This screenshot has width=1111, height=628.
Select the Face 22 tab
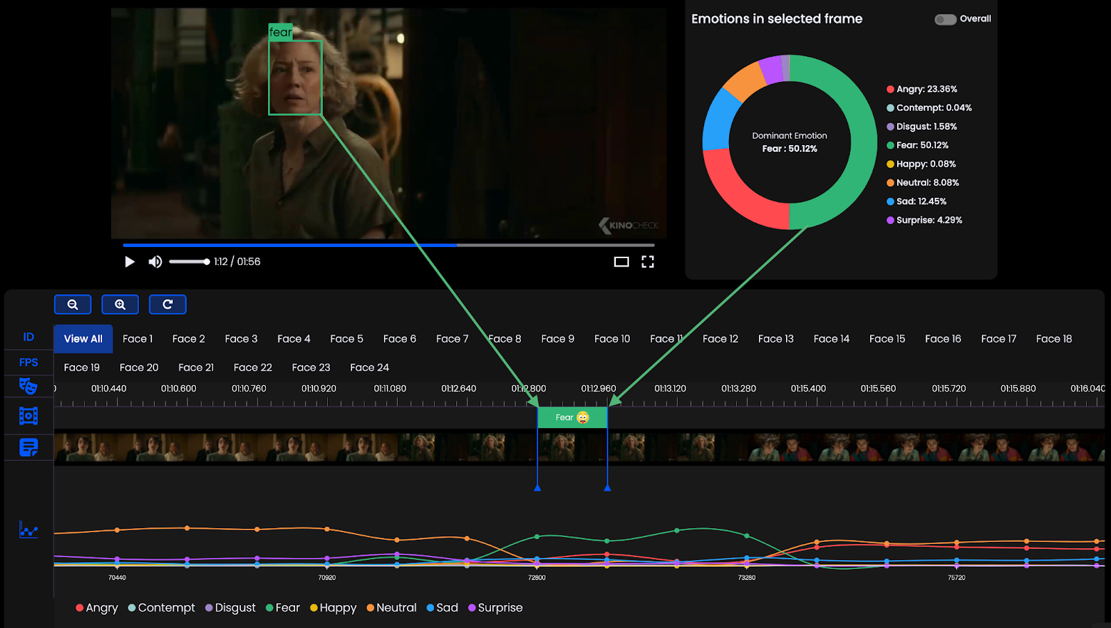click(x=253, y=367)
